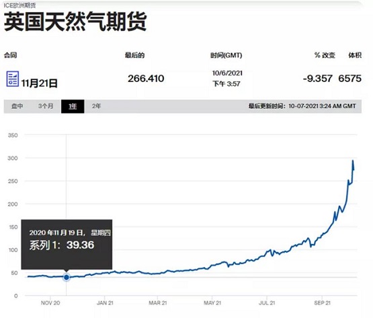Click the 200 y-axis label
Viewport: 373px width, 318px height.
click(x=13, y=204)
